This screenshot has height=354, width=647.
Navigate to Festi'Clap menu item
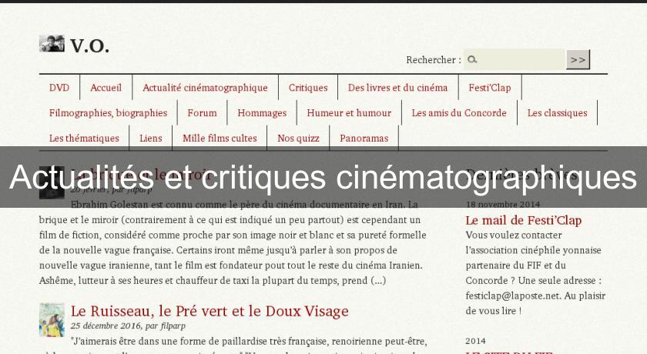point(490,88)
